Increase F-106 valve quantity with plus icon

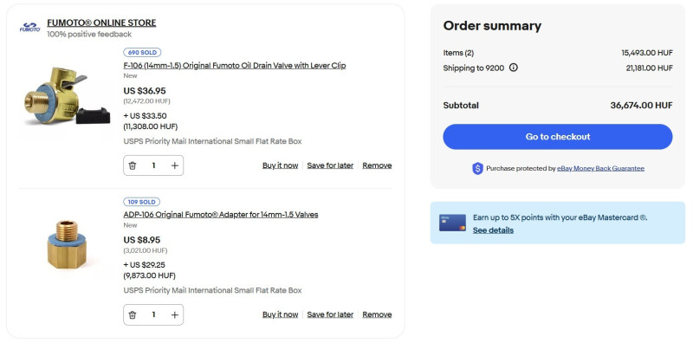(175, 165)
